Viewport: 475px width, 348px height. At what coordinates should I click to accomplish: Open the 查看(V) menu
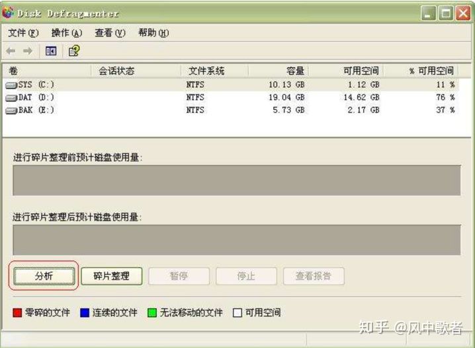click(110, 32)
